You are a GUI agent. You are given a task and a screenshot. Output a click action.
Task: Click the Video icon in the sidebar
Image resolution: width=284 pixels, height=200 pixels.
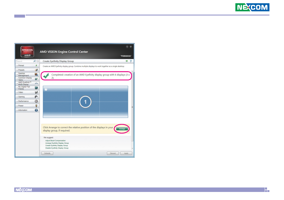click(x=36, y=92)
